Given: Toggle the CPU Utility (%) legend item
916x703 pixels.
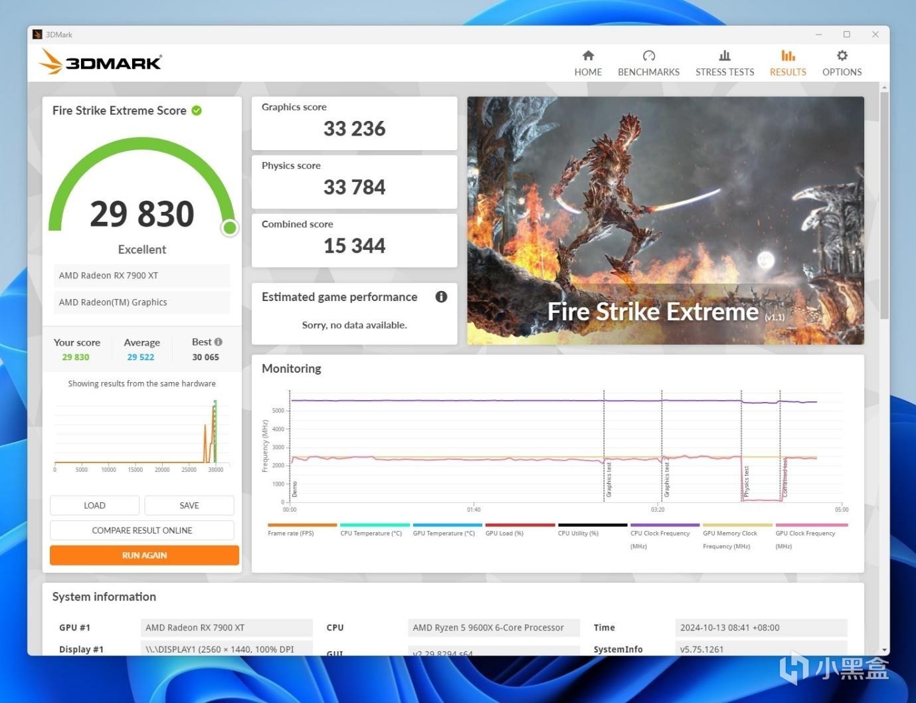Looking at the screenshot, I should tap(593, 529).
